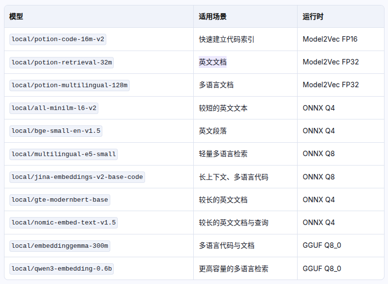Select local/jina-embeddings-v2-base-code model name
This screenshot has height=284, width=388.
[77, 177]
